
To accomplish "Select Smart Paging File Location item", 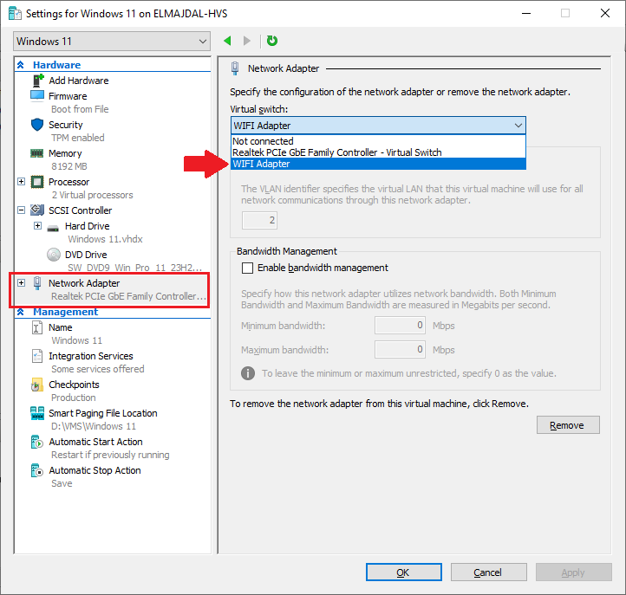I will coord(102,413).
